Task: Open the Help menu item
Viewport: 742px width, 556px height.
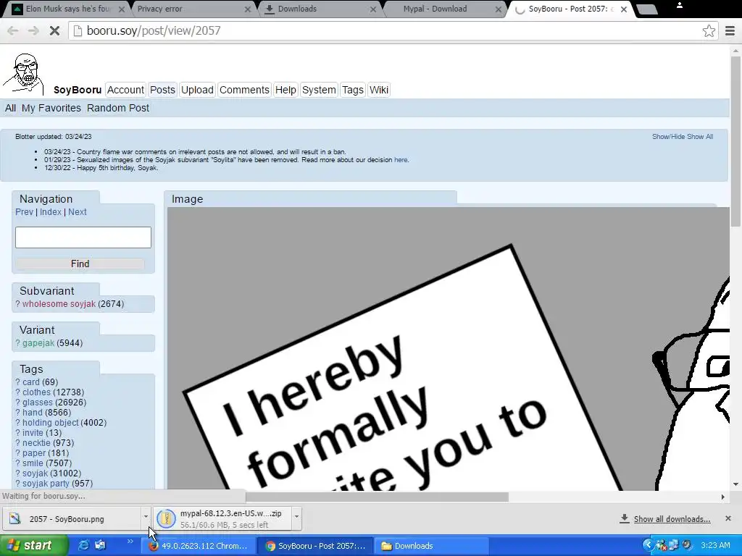Action: [x=285, y=90]
